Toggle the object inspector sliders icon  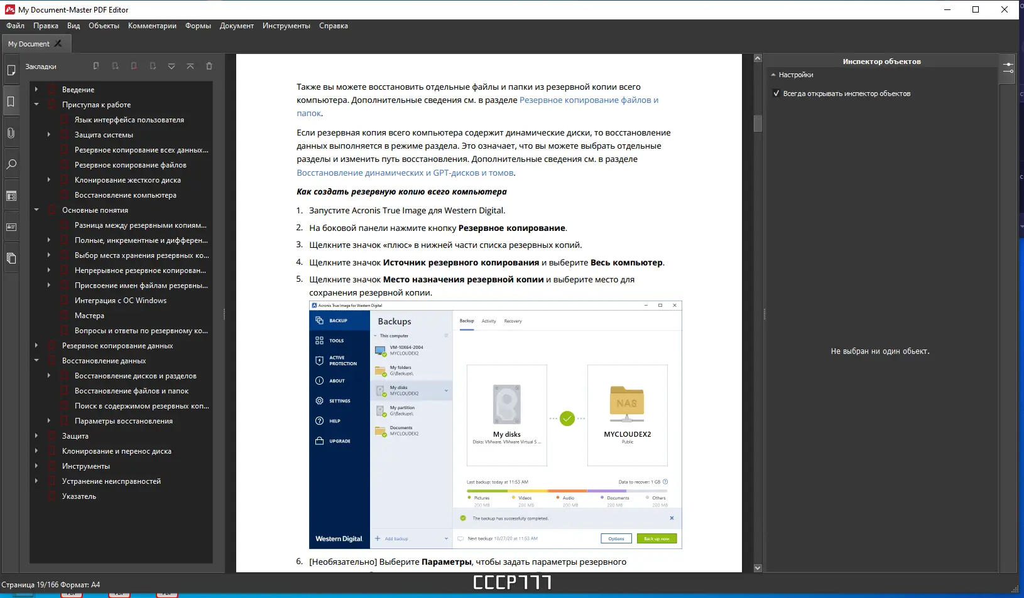1008,68
